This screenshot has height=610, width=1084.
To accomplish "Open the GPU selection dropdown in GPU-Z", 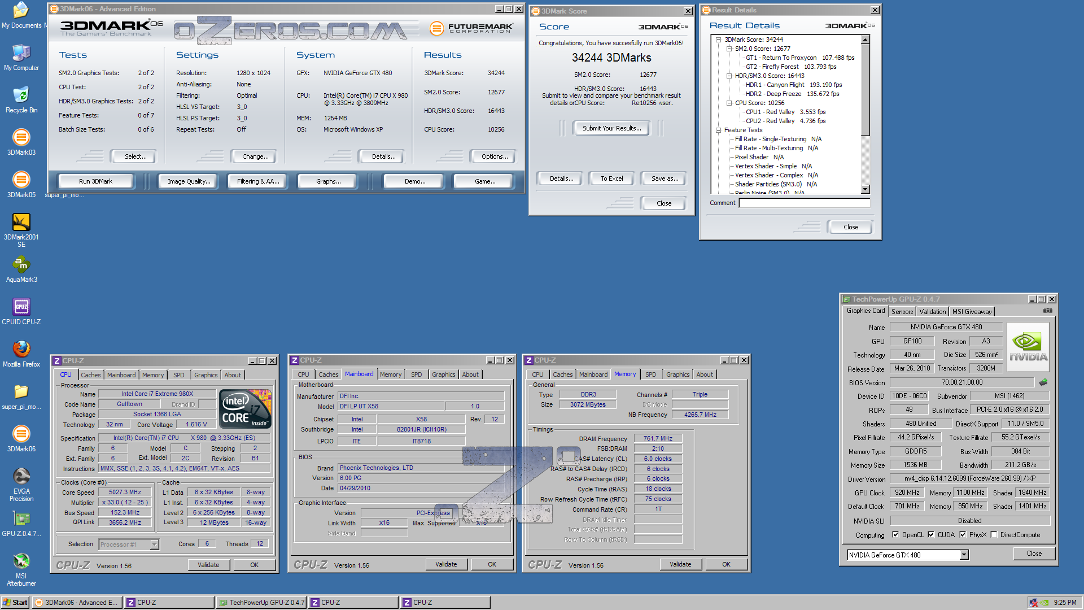I will 964,555.
